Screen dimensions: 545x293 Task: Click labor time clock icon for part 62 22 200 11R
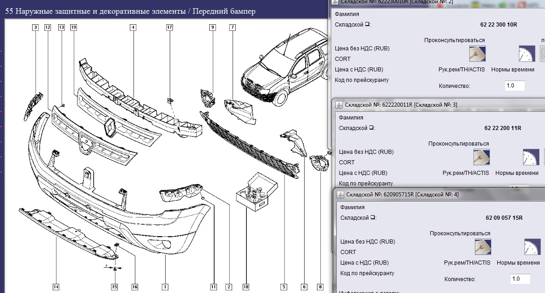(x=531, y=157)
